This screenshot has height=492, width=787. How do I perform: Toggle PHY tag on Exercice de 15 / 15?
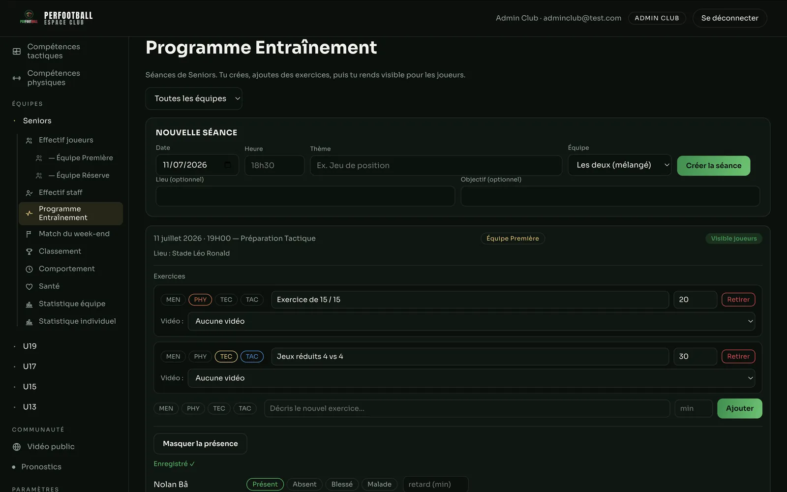point(200,300)
